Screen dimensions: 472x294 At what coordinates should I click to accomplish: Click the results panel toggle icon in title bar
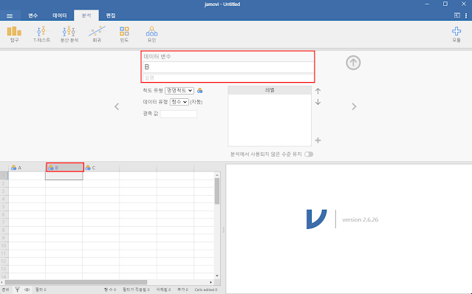pos(457,16)
